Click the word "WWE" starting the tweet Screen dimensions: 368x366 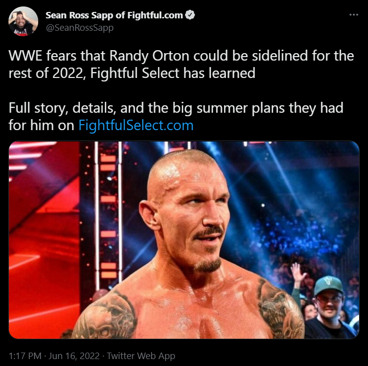point(25,56)
